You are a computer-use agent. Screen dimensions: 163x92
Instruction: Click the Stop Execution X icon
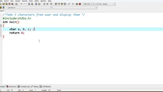(73, 4)
